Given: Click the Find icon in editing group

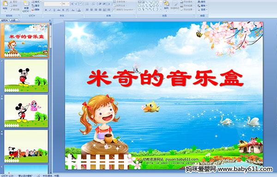Looking at the screenshot, I should pos(202,2).
